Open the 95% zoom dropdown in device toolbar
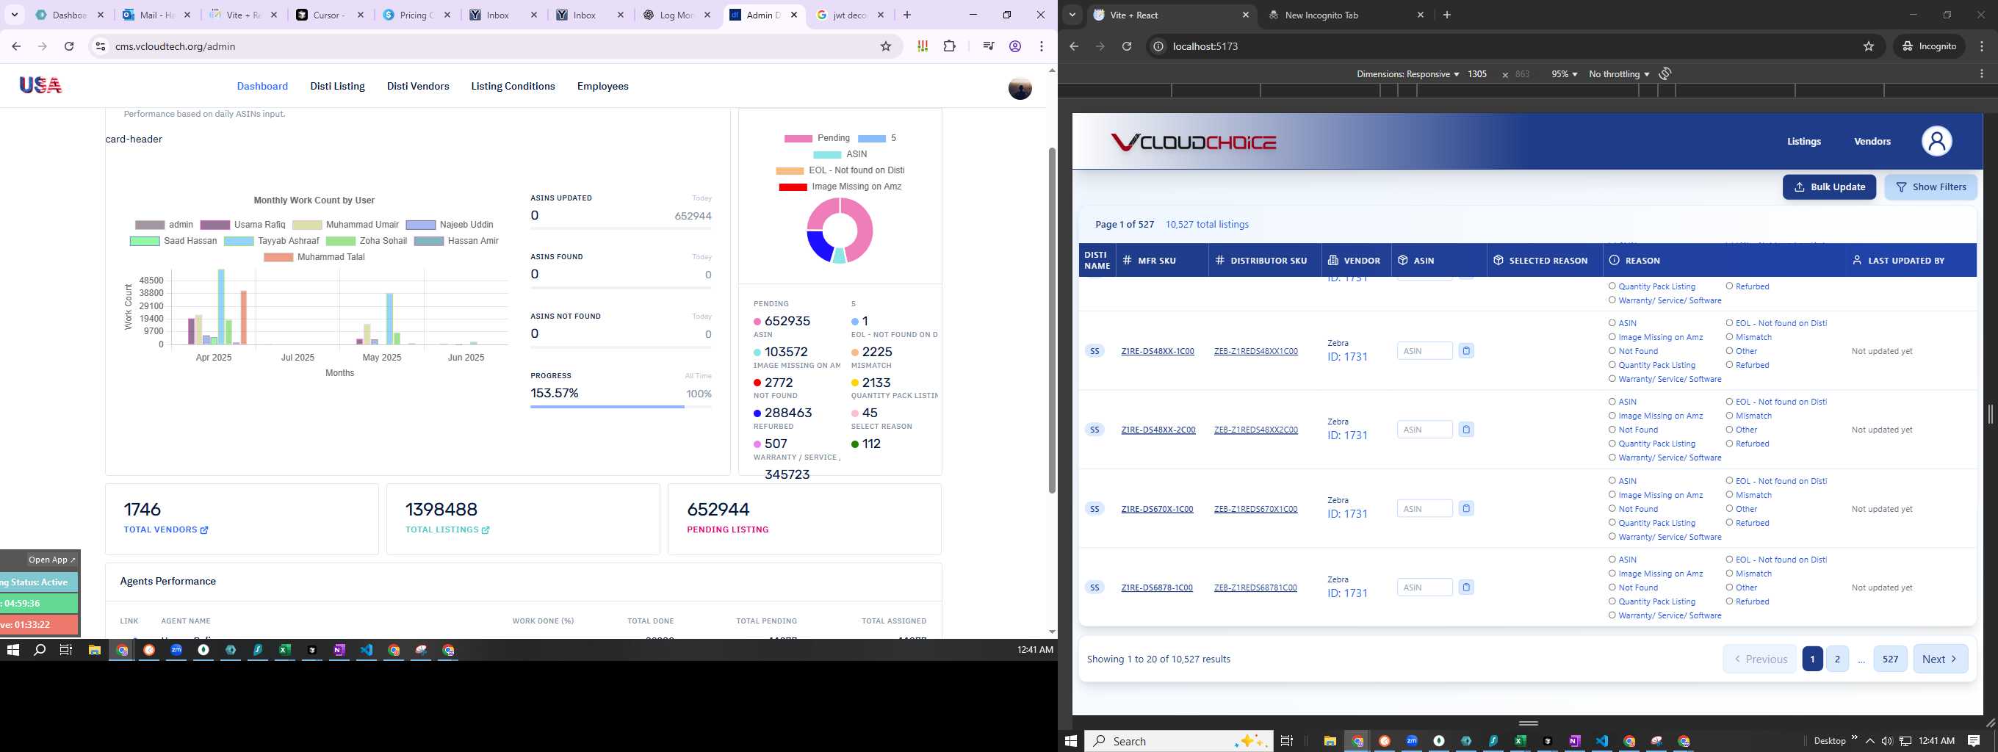The height and width of the screenshot is (752, 1998). point(1564,73)
